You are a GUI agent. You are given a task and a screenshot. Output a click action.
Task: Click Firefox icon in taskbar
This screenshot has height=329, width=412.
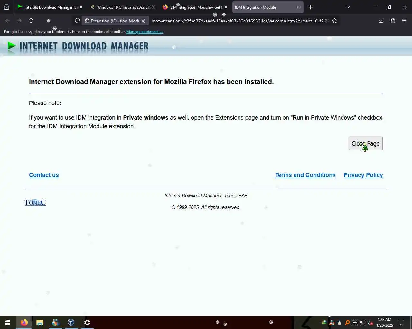[x=24, y=323]
